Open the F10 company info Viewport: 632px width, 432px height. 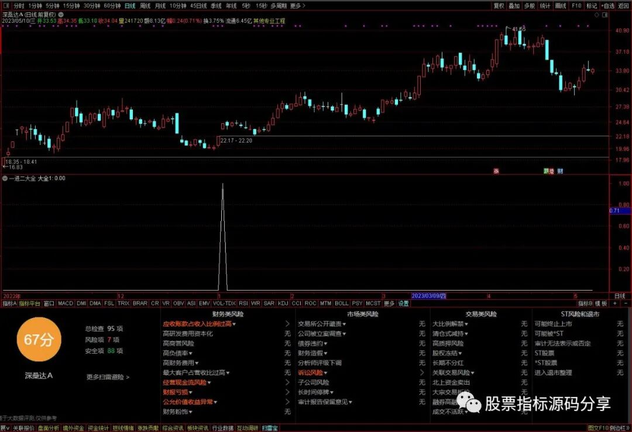coord(576,6)
